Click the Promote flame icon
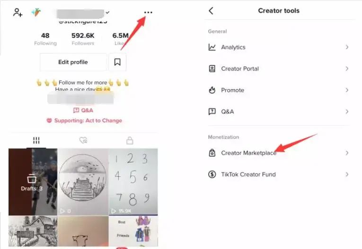The width and height of the screenshot is (362, 249). pos(212,90)
